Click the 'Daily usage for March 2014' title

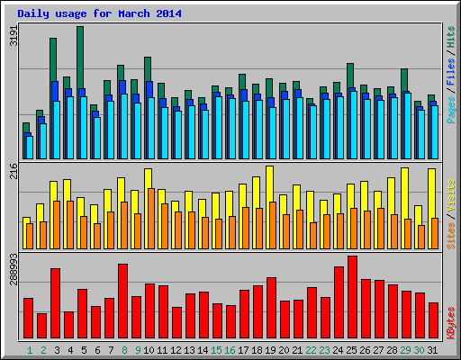tap(99, 13)
